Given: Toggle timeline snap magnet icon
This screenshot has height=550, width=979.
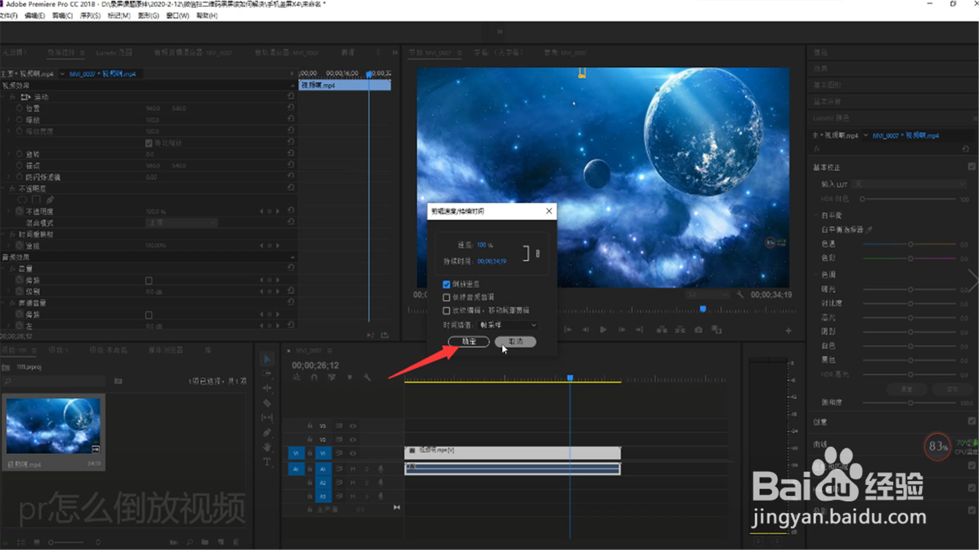Looking at the screenshot, I should tap(314, 377).
